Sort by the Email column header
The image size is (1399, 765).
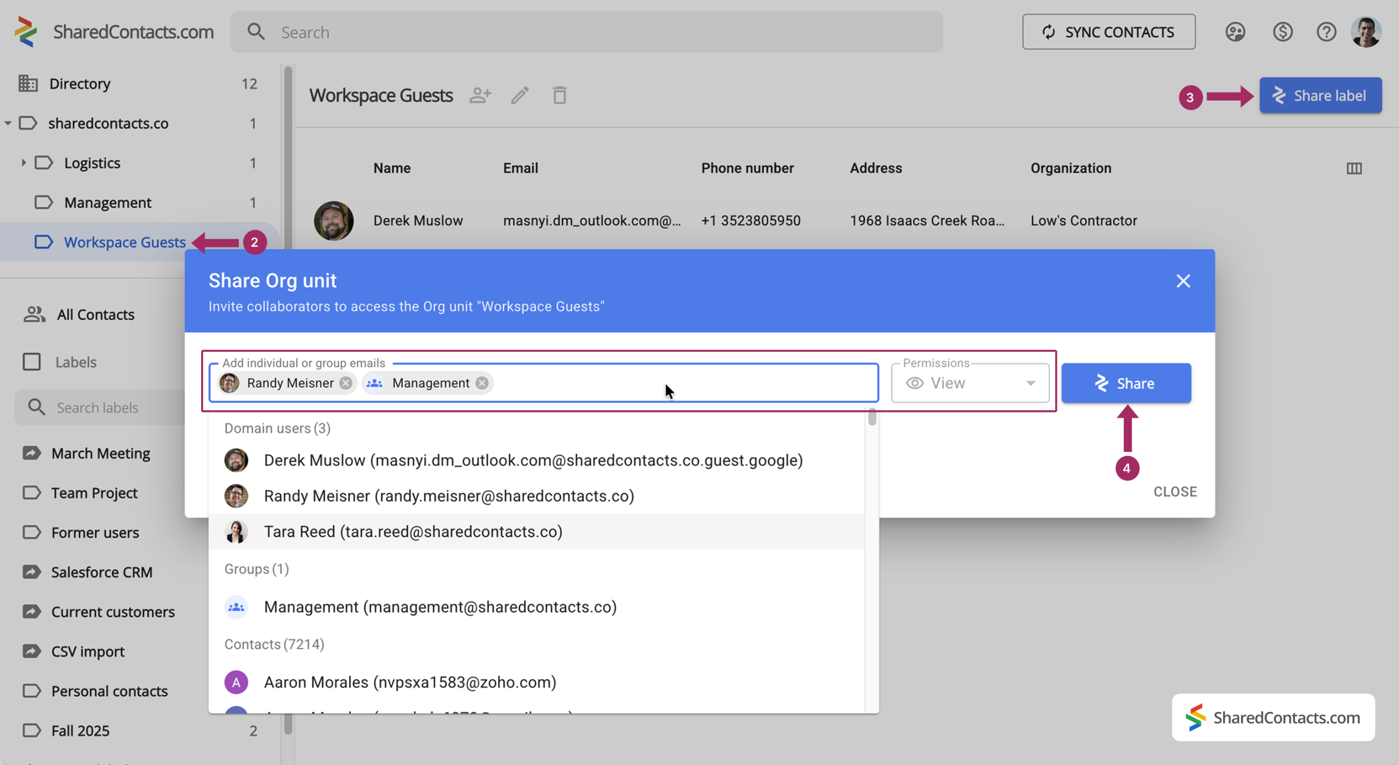[520, 168]
